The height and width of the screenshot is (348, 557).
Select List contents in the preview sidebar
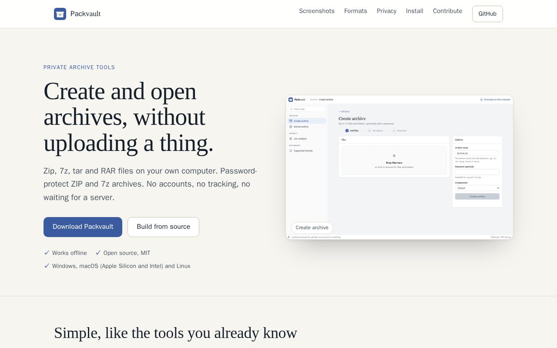tap(307, 139)
